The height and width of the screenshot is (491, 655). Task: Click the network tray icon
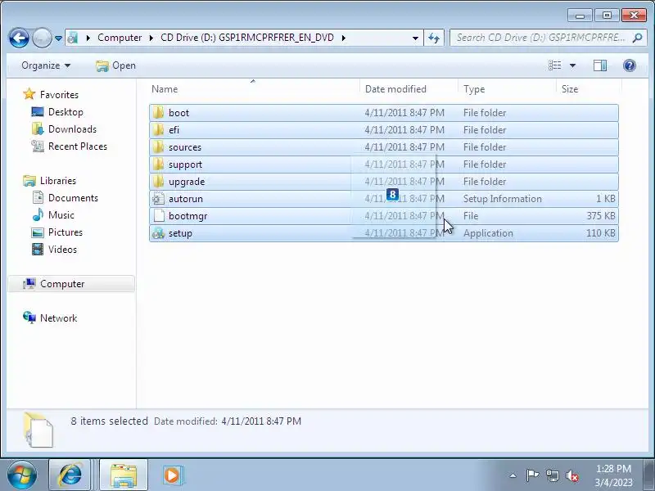(x=553, y=475)
